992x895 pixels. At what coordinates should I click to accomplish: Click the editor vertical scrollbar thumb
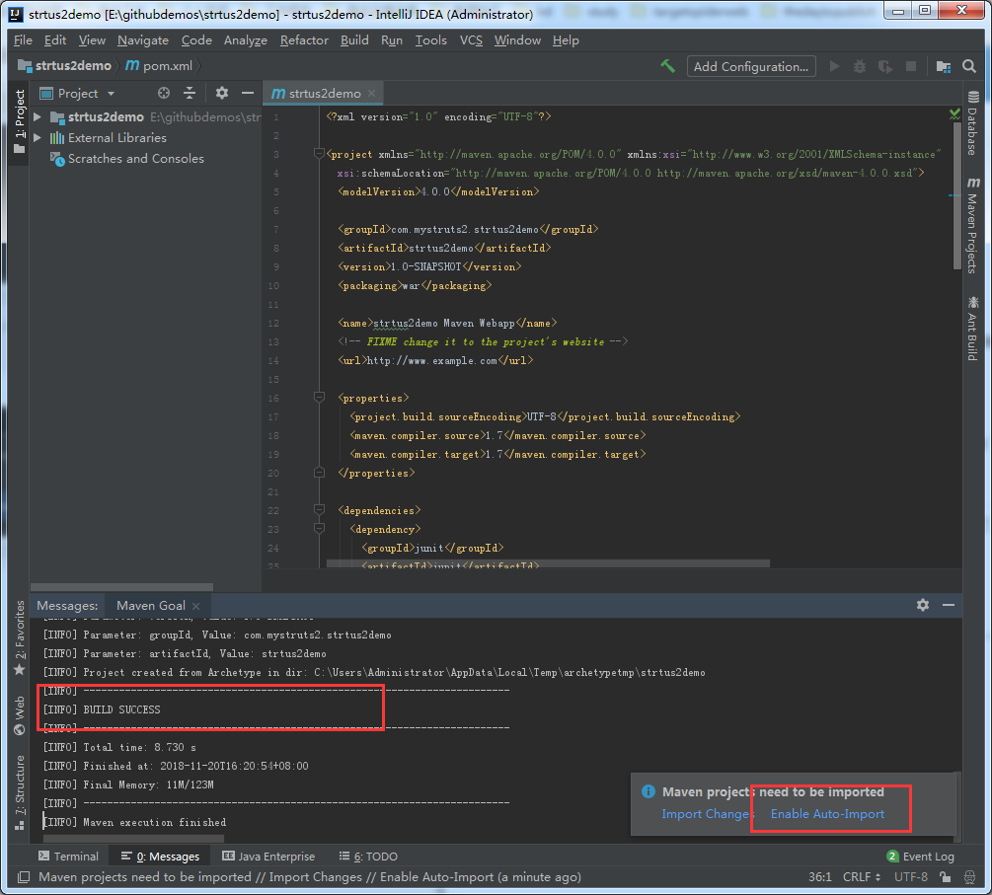(x=956, y=196)
